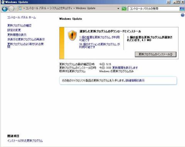Screen dimensions: 185x147
Task: Click 設定の変更 link
Action: tap(14, 30)
